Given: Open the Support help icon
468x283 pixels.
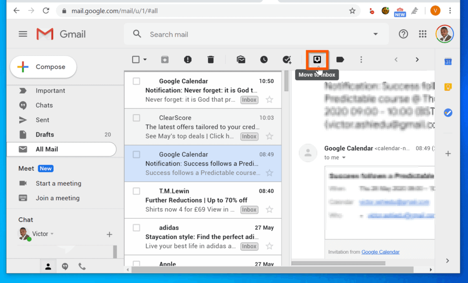Looking at the screenshot, I should tap(403, 34).
